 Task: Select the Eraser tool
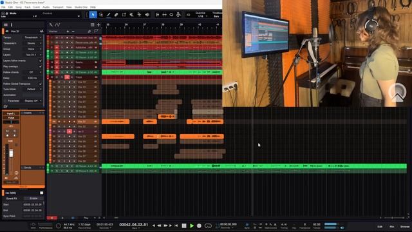coord(116,15)
